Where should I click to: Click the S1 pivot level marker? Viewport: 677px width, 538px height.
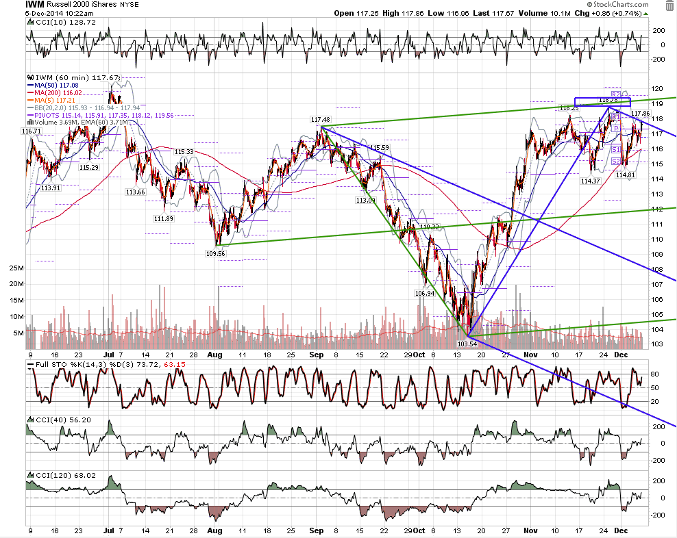[616, 150]
